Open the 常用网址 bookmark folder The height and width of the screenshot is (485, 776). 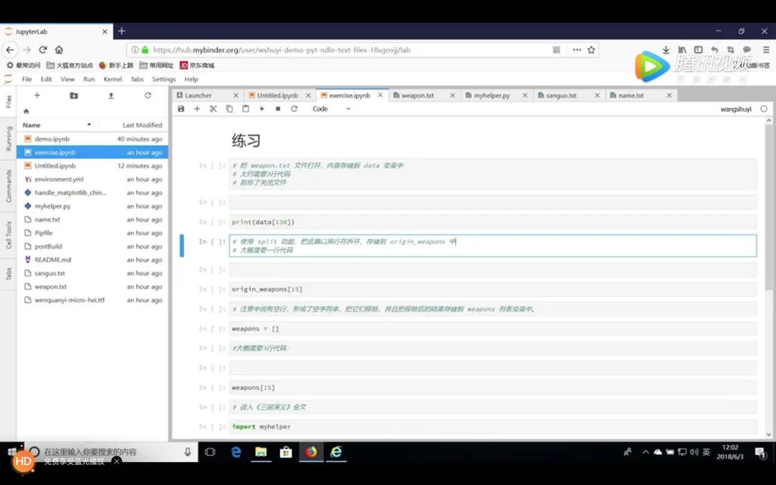point(156,65)
